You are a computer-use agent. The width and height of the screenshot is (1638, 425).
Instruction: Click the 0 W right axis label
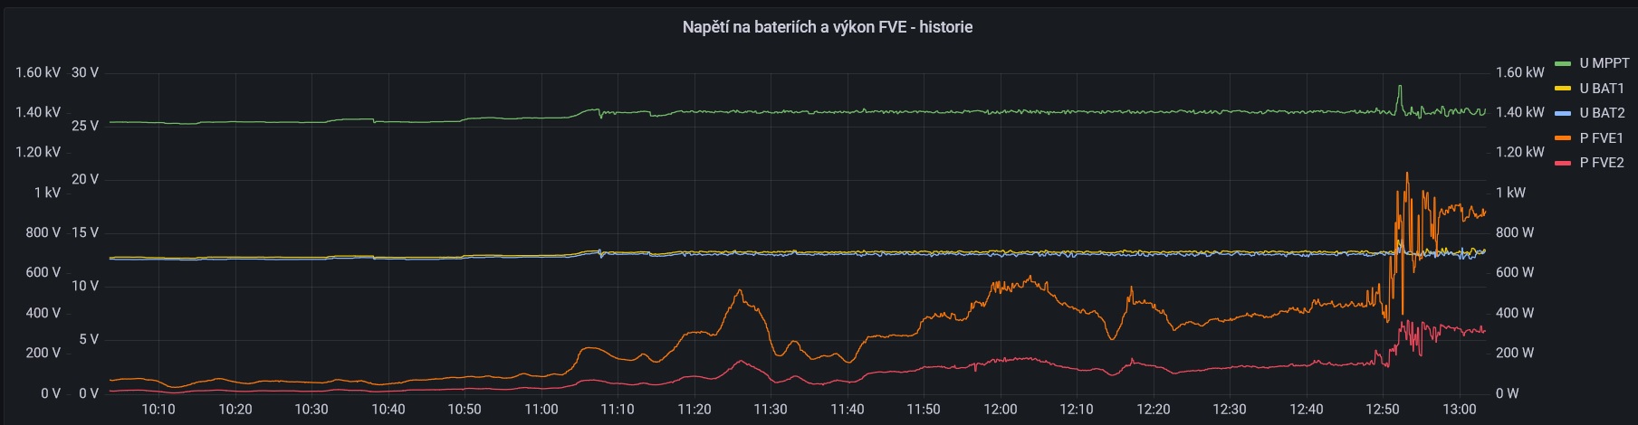point(1508,393)
